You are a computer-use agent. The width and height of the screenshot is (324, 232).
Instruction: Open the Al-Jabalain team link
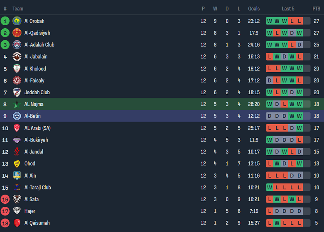(x=36, y=56)
